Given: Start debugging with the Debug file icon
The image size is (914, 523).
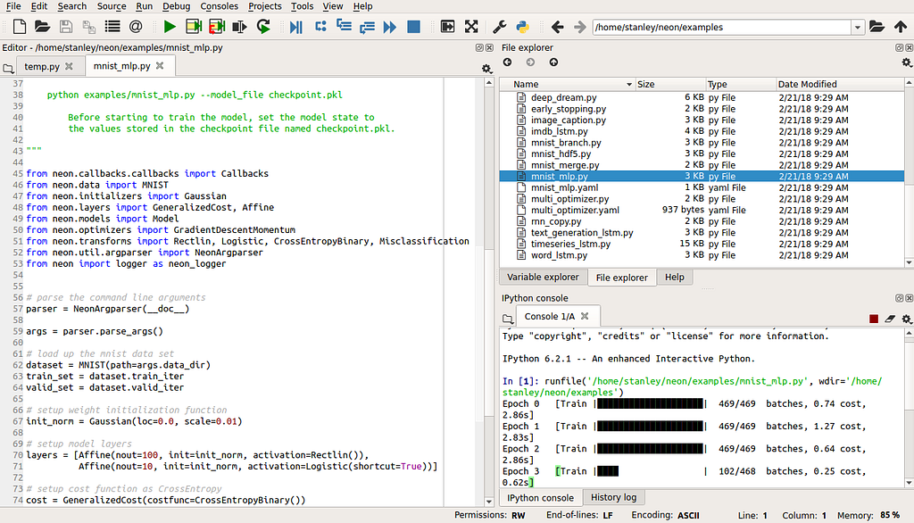Looking at the screenshot, I should pos(295,27).
